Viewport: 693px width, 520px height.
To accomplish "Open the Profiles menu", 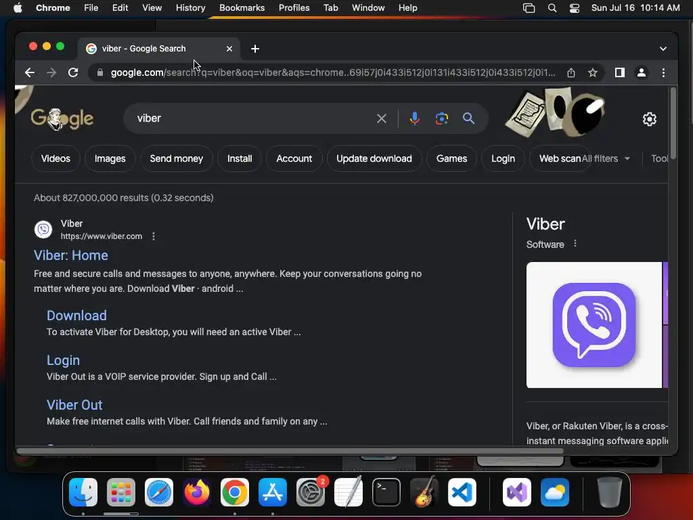I will point(294,8).
